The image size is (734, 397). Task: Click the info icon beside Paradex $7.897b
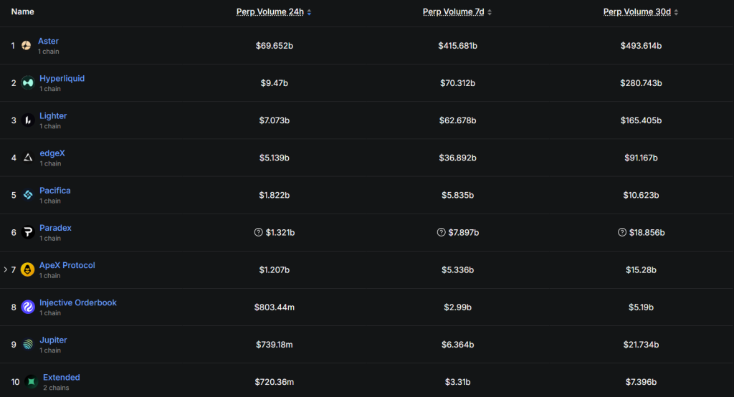[x=441, y=232]
